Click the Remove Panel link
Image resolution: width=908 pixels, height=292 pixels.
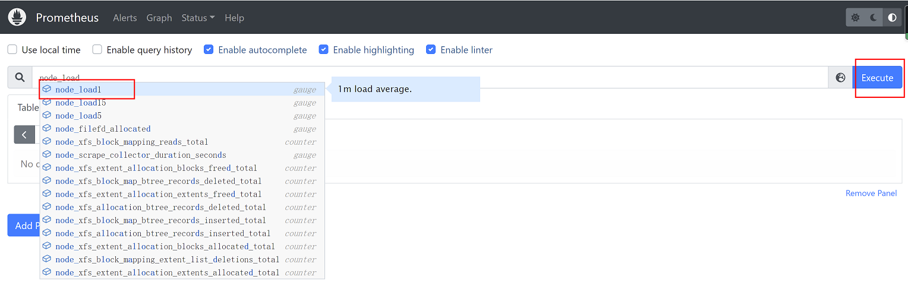point(871,193)
